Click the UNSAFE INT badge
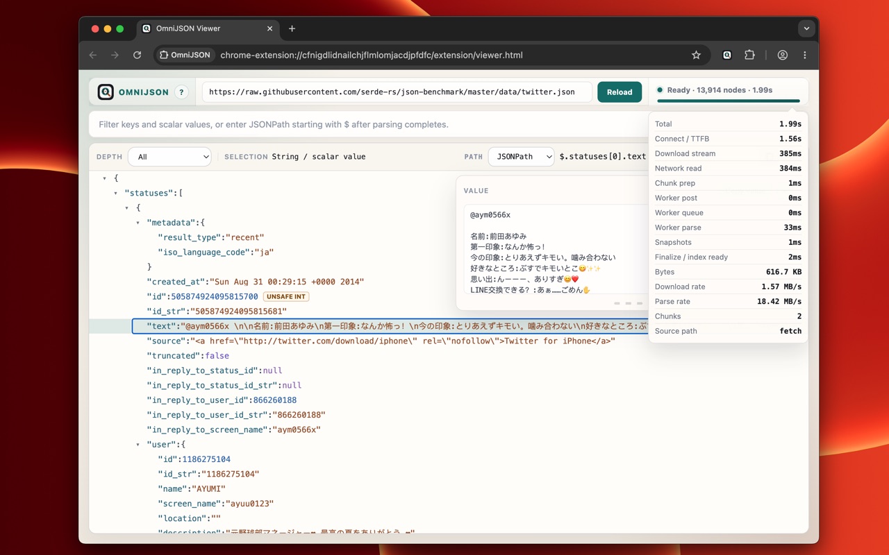 tap(286, 296)
